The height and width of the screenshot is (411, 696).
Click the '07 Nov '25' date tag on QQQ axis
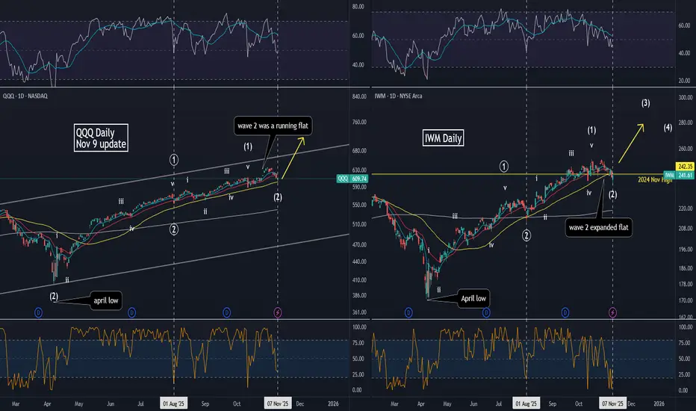(x=277, y=404)
